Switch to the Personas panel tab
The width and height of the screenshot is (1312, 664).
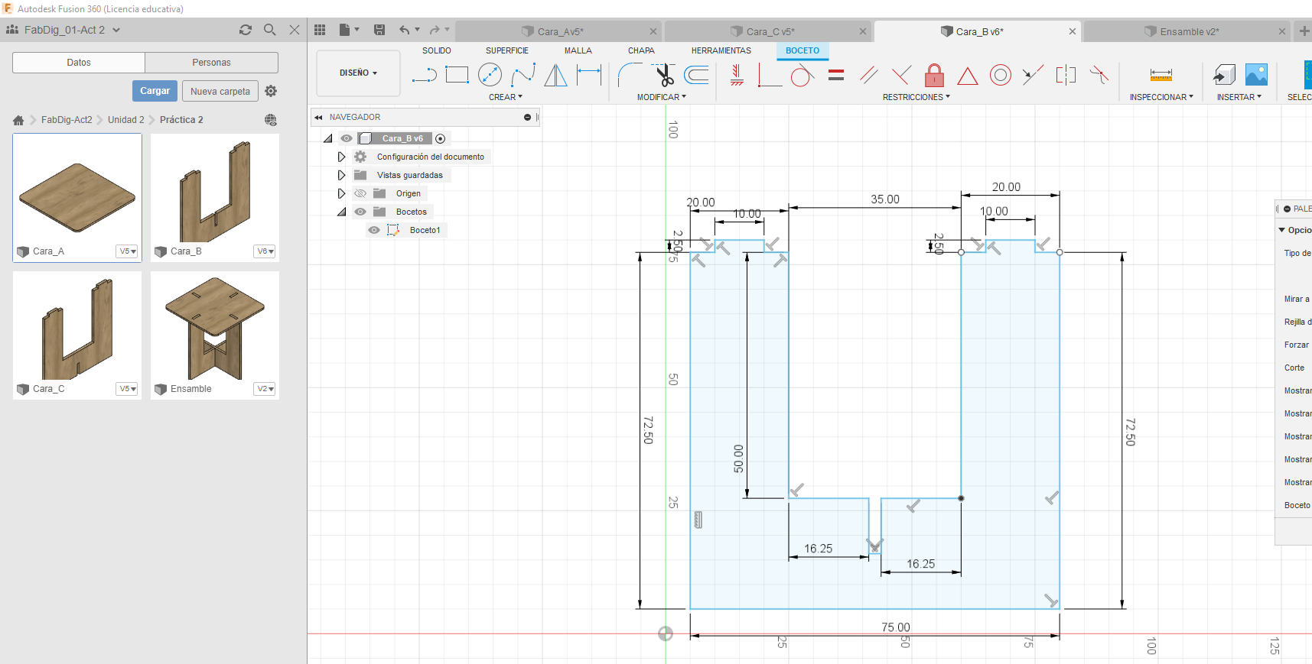211,63
